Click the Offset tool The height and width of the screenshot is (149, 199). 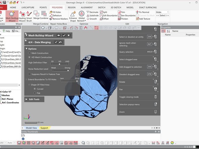click(104, 19)
